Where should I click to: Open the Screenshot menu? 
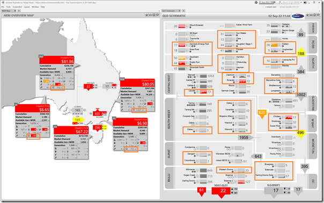click(17, 7)
